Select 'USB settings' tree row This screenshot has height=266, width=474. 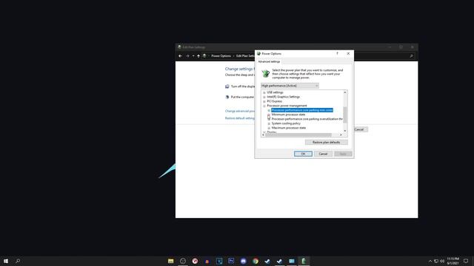[275, 92]
